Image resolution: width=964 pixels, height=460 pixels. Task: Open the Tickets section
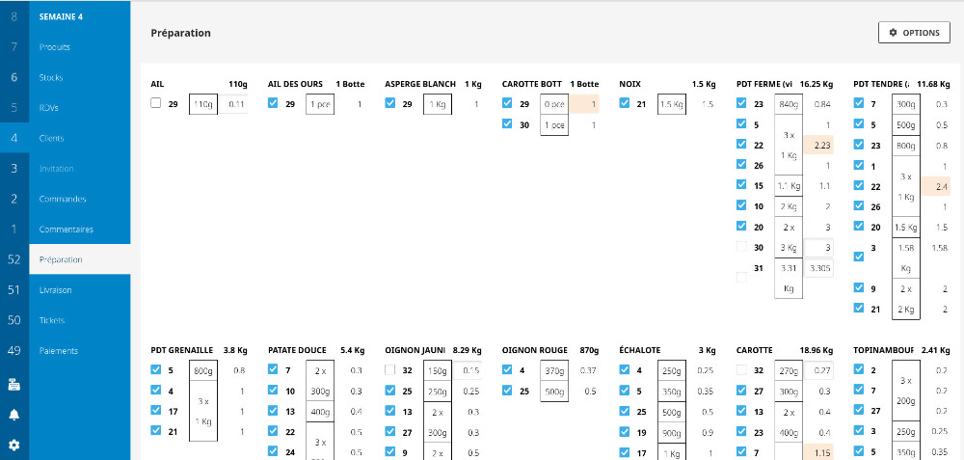click(x=52, y=319)
